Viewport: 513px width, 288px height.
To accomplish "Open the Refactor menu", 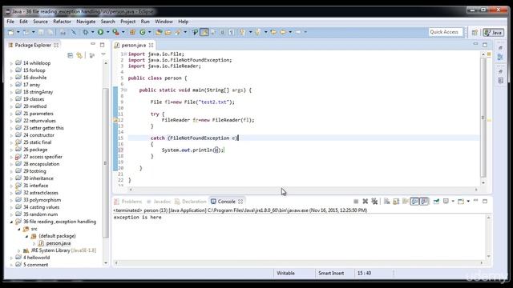I will click(x=62, y=22).
